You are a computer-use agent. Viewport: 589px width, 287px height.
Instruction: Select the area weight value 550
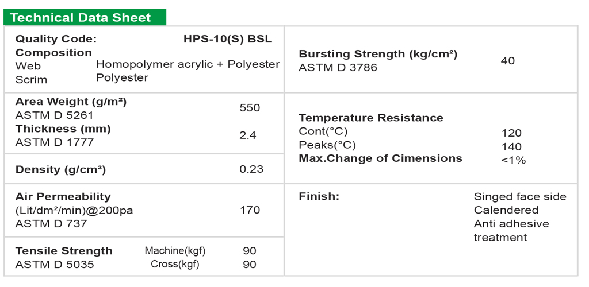pos(250,108)
